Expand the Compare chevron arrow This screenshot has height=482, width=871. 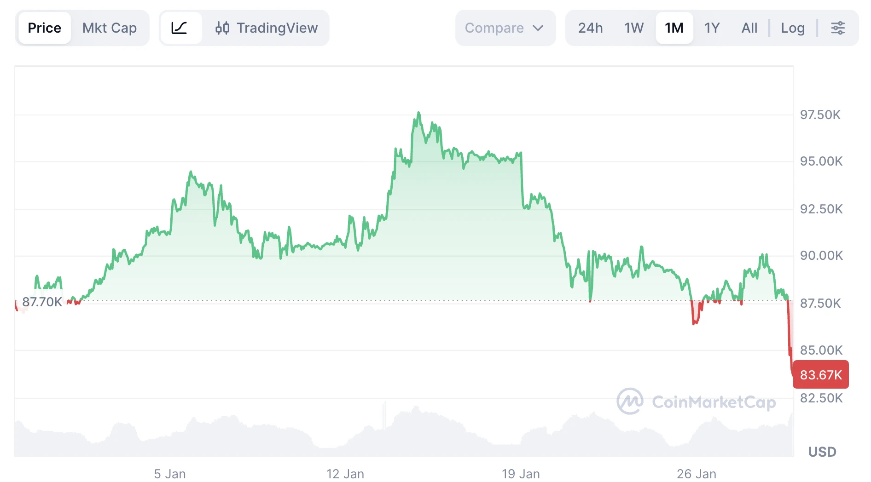coord(540,28)
